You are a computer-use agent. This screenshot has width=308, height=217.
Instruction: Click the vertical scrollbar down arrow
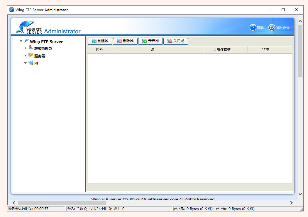pos(300,194)
